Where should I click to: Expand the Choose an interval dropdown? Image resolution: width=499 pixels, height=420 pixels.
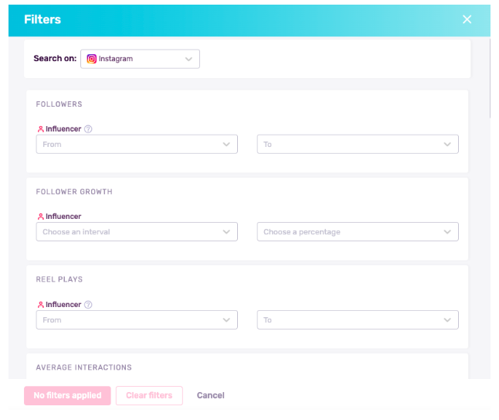pos(137,232)
